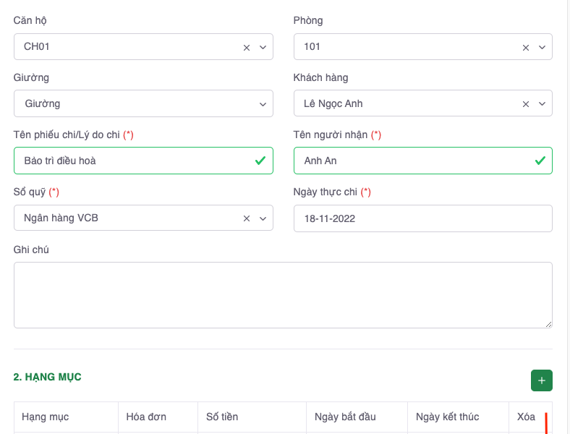Clear the Phòng 101 selection
Viewport: 570px width, 434px height.
click(x=526, y=47)
